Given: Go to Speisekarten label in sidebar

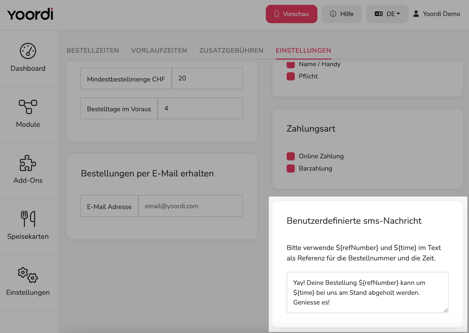Looking at the screenshot, I should point(28,237).
